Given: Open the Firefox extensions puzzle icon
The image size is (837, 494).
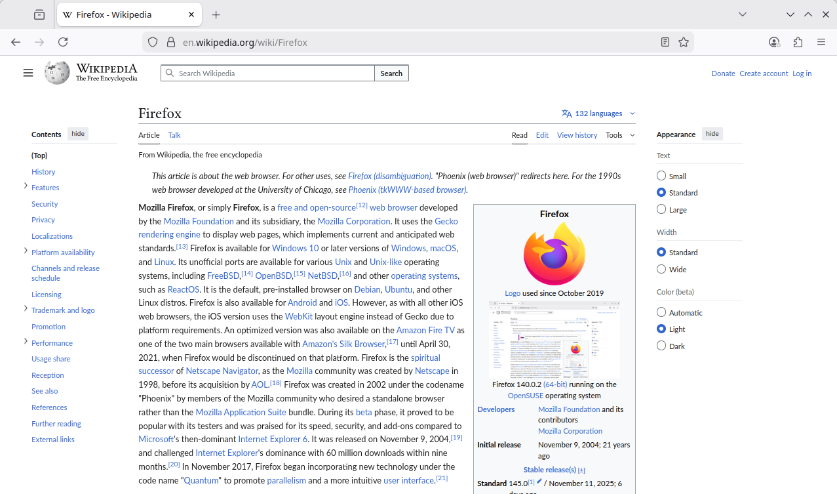Looking at the screenshot, I should tap(798, 42).
